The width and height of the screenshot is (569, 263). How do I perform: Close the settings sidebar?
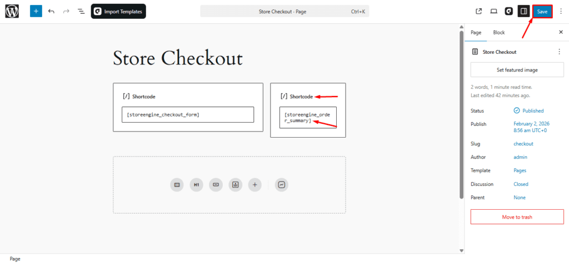point(561,32)
